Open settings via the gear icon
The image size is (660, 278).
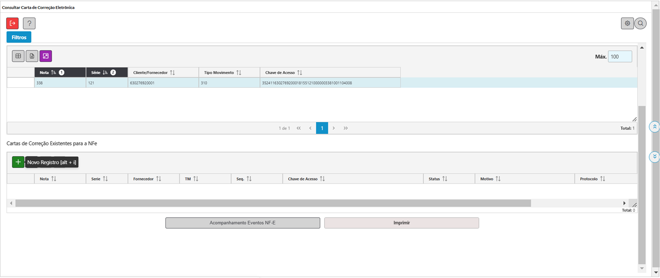pos(627,23)
